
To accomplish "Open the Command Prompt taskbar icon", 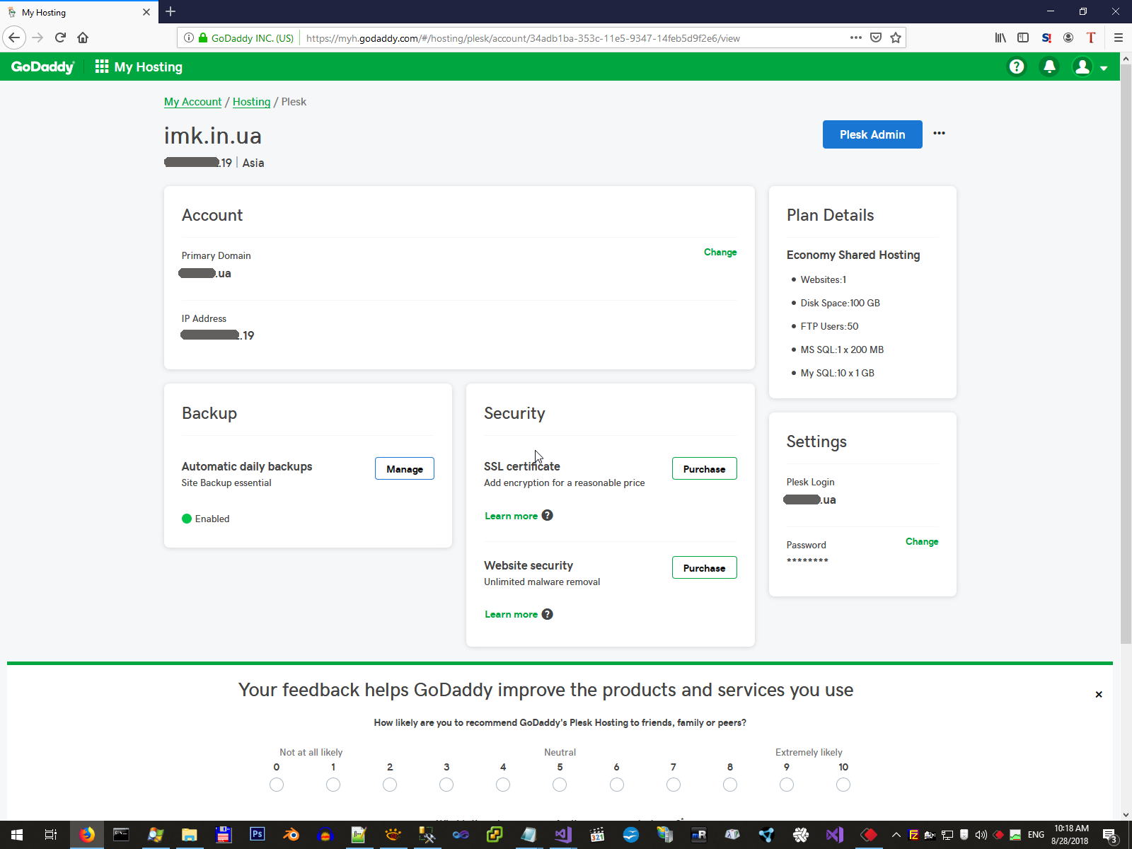I will tap(121, 835).
